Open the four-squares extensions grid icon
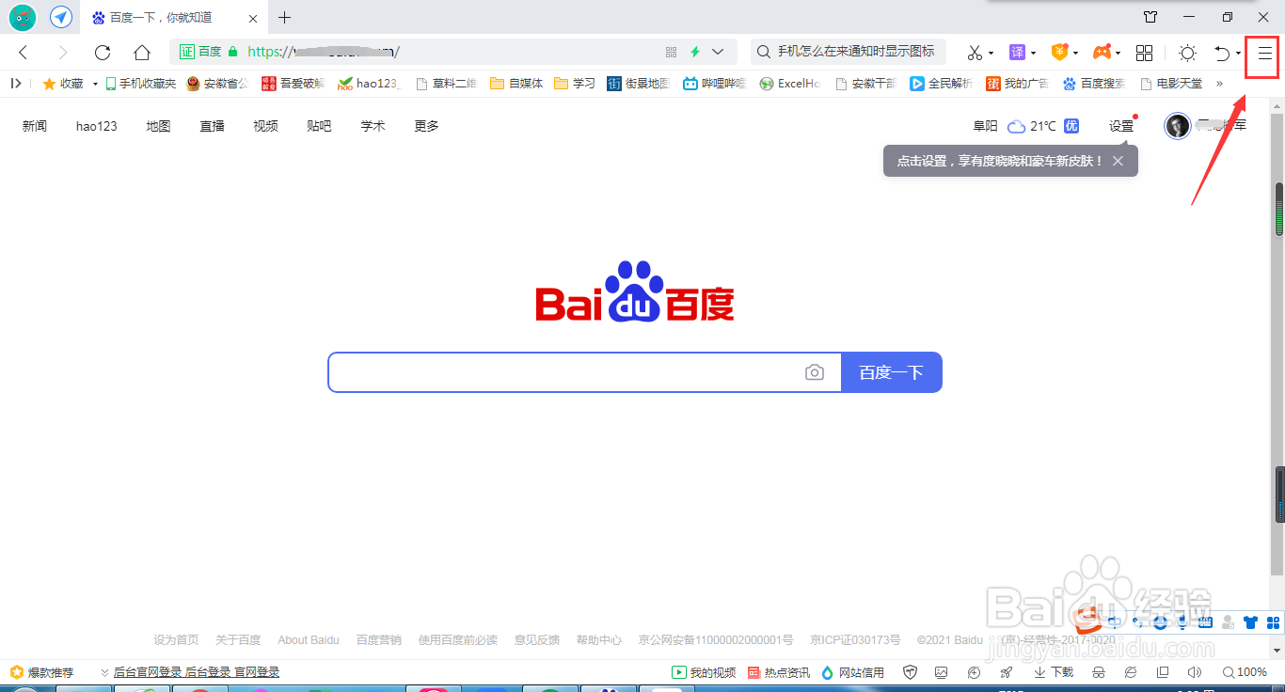 [1144, 53]
